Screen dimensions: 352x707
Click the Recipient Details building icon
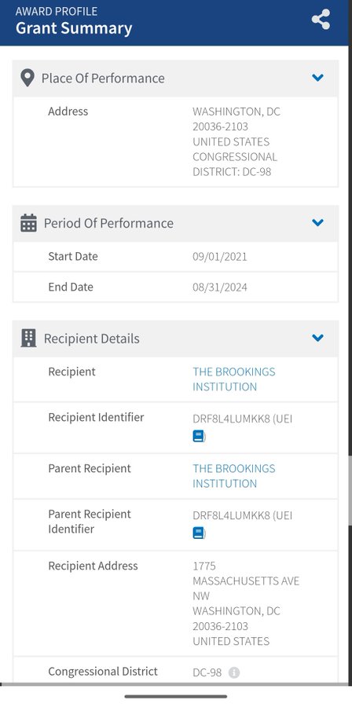(28, 338)
